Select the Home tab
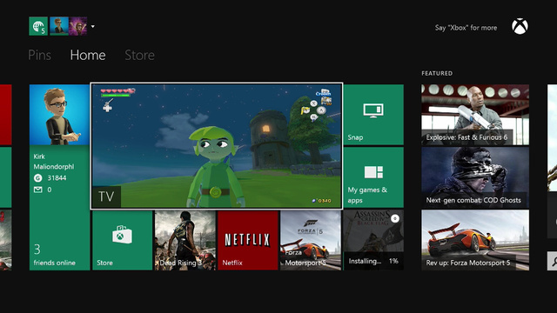The width and height of the screenshot is (557, 313). [x=88, y=55]
